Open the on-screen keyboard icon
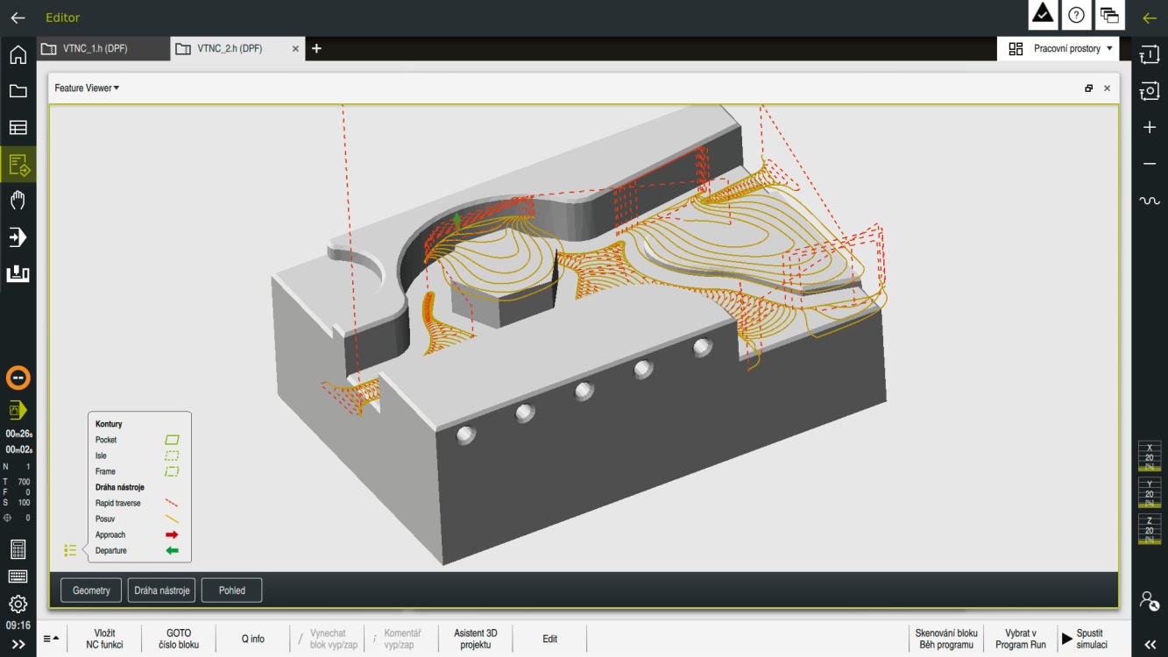The height and width of the screenshot is (657, 1168). tap(18, 577)
